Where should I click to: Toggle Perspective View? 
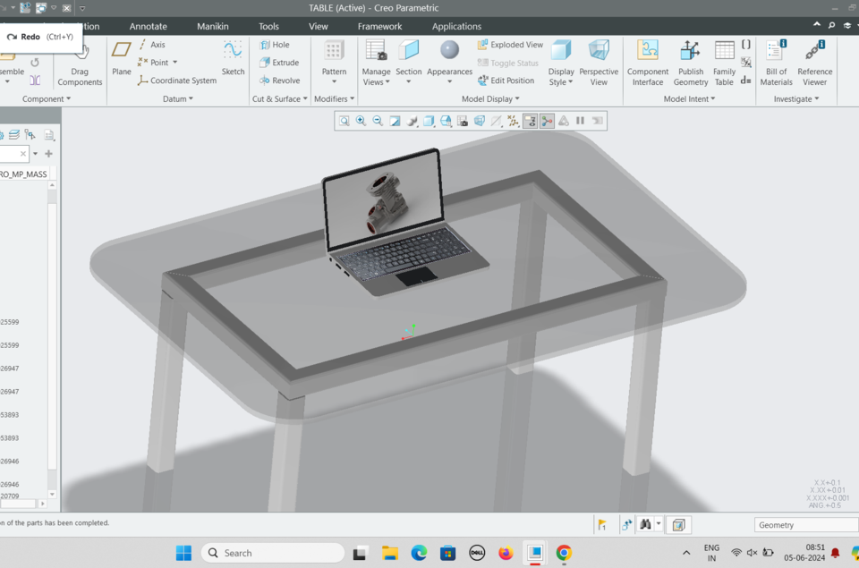598,64
